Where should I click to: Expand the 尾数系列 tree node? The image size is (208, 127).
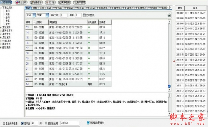(x=1, y=44)
